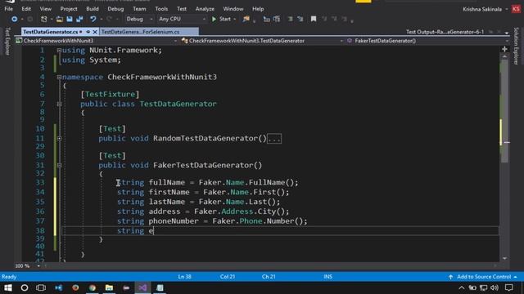Open the Project menu

pos(69,9)
